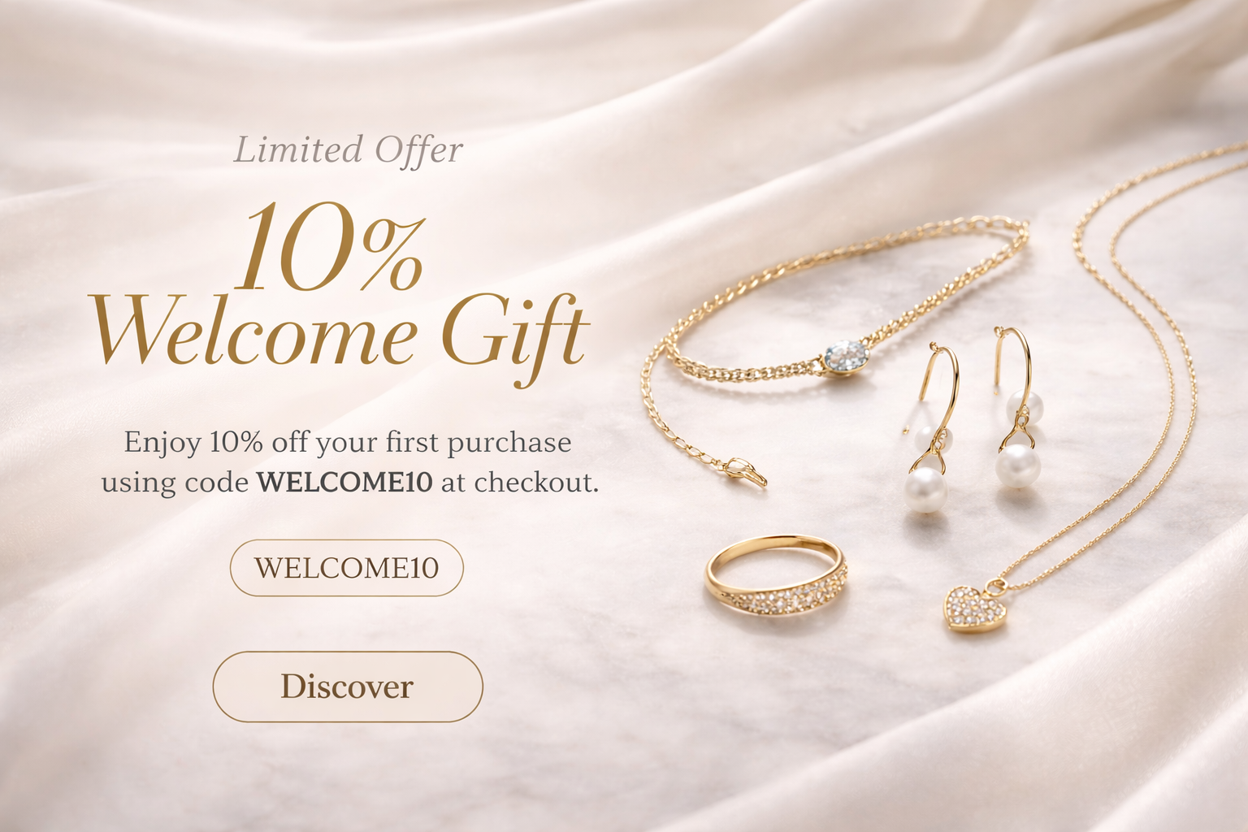Click the bracelet's lobster clasp
Screen dimensions: 1248x832
pyautogui.click(x=747, y=473)
